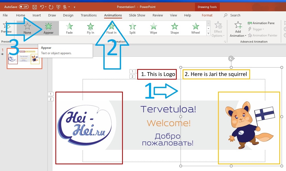The height and width of the screenshot is (171, 286).
Task: Open the undo history dropdown arrow
Action: click(46, 7)
